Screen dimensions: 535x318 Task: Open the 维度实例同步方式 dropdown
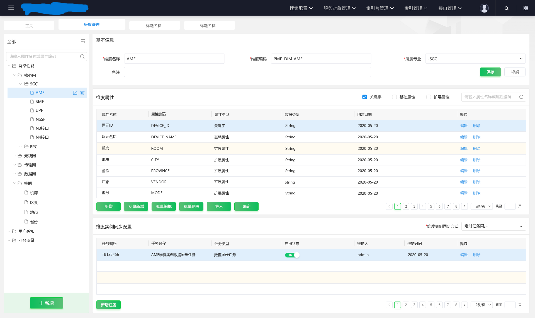coord(493,226)
